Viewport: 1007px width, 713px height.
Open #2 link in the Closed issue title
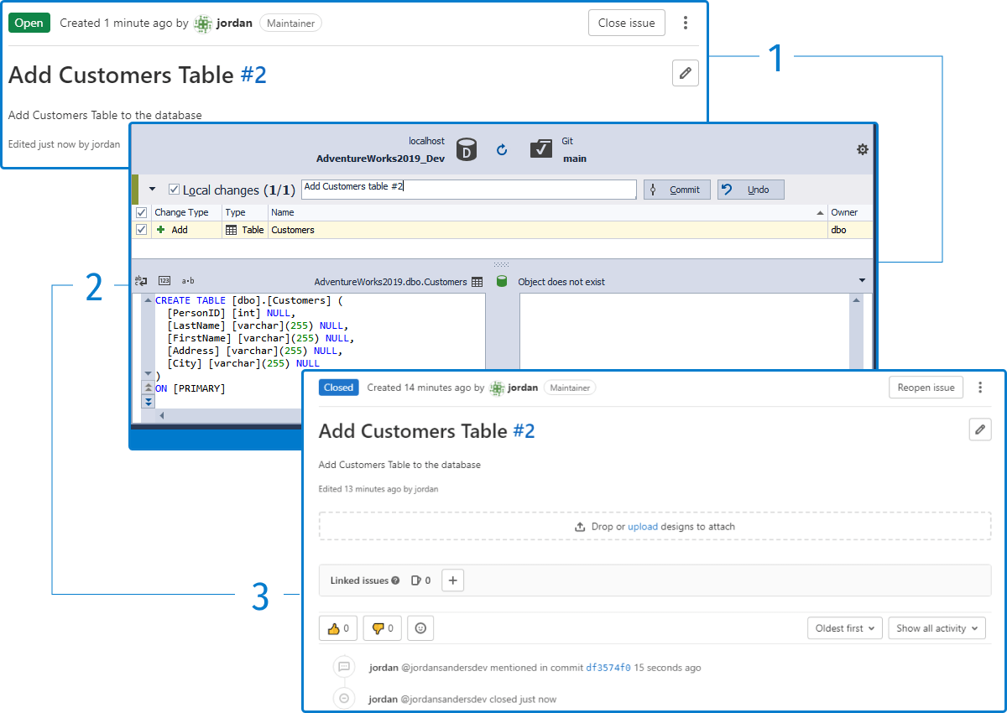523,431
